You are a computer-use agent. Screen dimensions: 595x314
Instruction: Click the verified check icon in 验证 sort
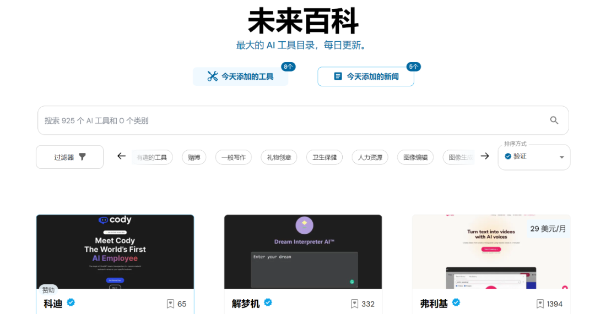pyautogui.click(x=508, y=156)
